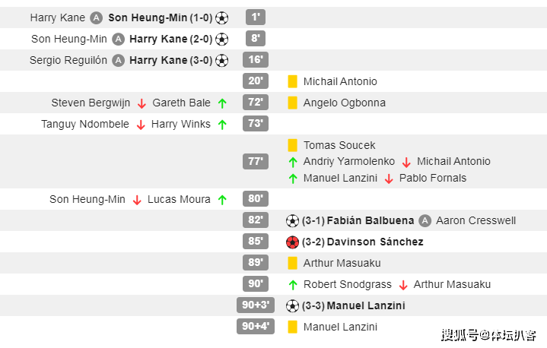Viewport: 547px width, 348px height.
Task: Select the 77' minute marker
Action: pyautogui.click(x=256, y=161)
